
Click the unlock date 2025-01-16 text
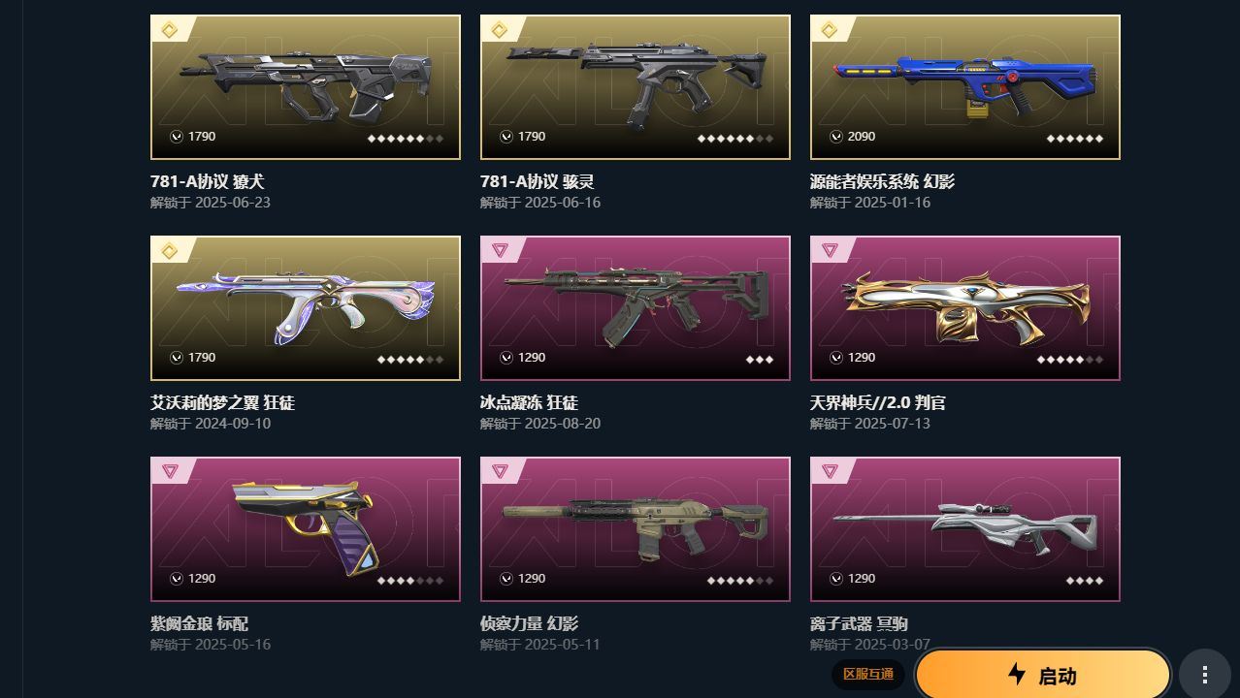tap(893, 203)
